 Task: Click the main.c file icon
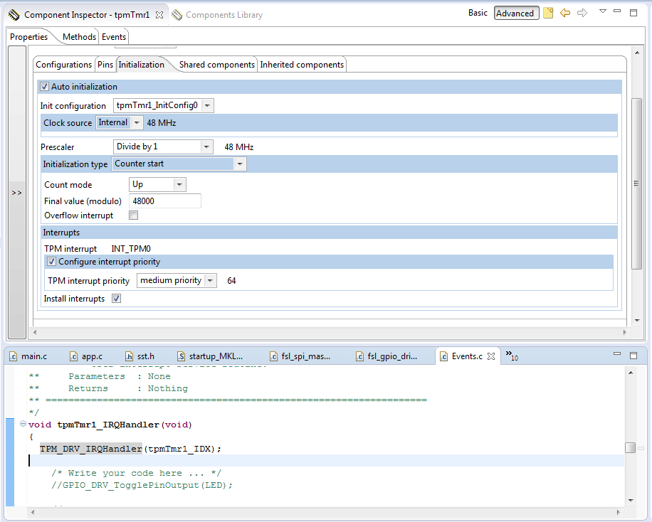(x=13, y=356)
